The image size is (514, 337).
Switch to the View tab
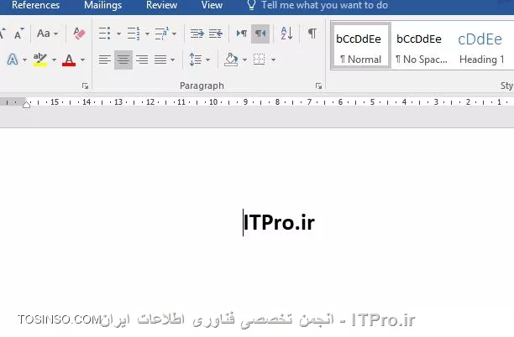(x=212, y=5)
